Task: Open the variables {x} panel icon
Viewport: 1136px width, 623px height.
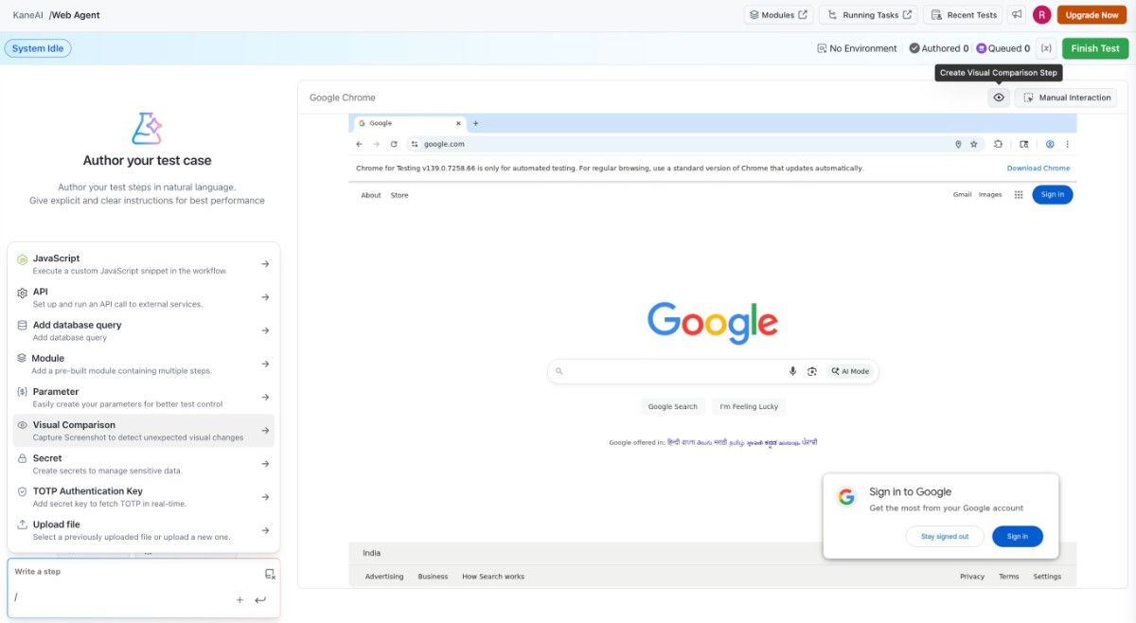Action: click(x=1045, y=47)
